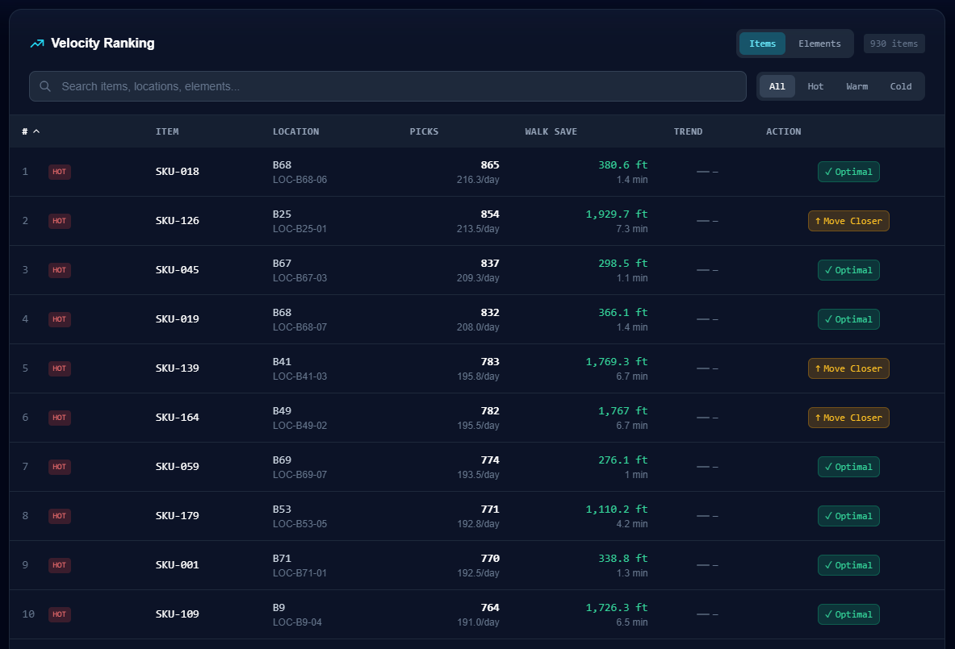The image size is (955, 649).
Task: Filter by Hot items
Action: point(815,86)
